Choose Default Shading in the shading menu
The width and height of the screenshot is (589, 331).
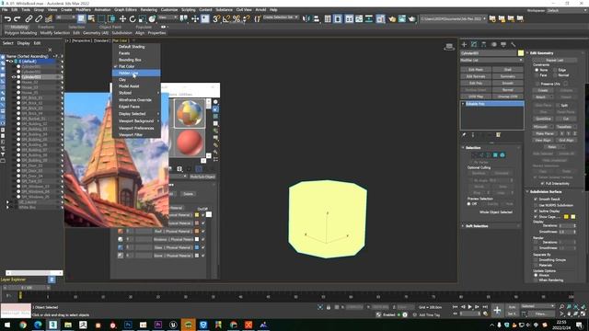(136, 47)
